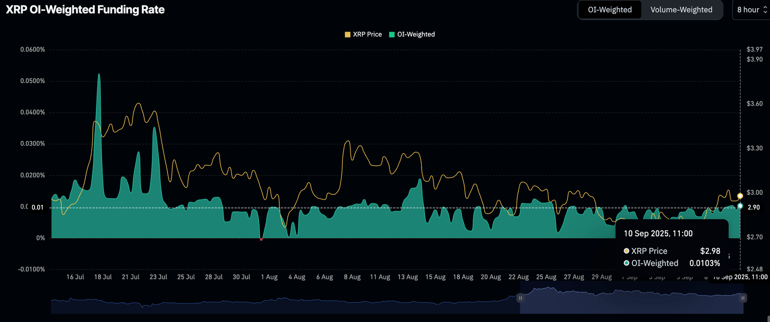Click yellow XRP price marker at chart end
Viewport: 770px width, 322px height.
(740, 196)
